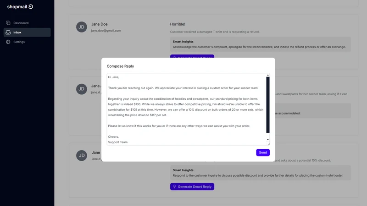Click the shopmail logo
Screen dimensions: 367x206
click(20, 7)
